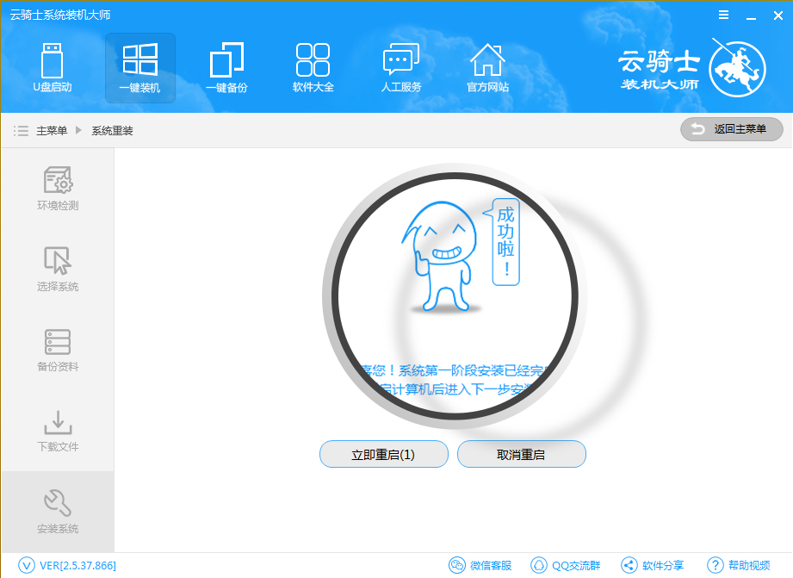Open 微信客服 WeChat support
This screenshot has height=578, width=793.
(x=481, y=565)
